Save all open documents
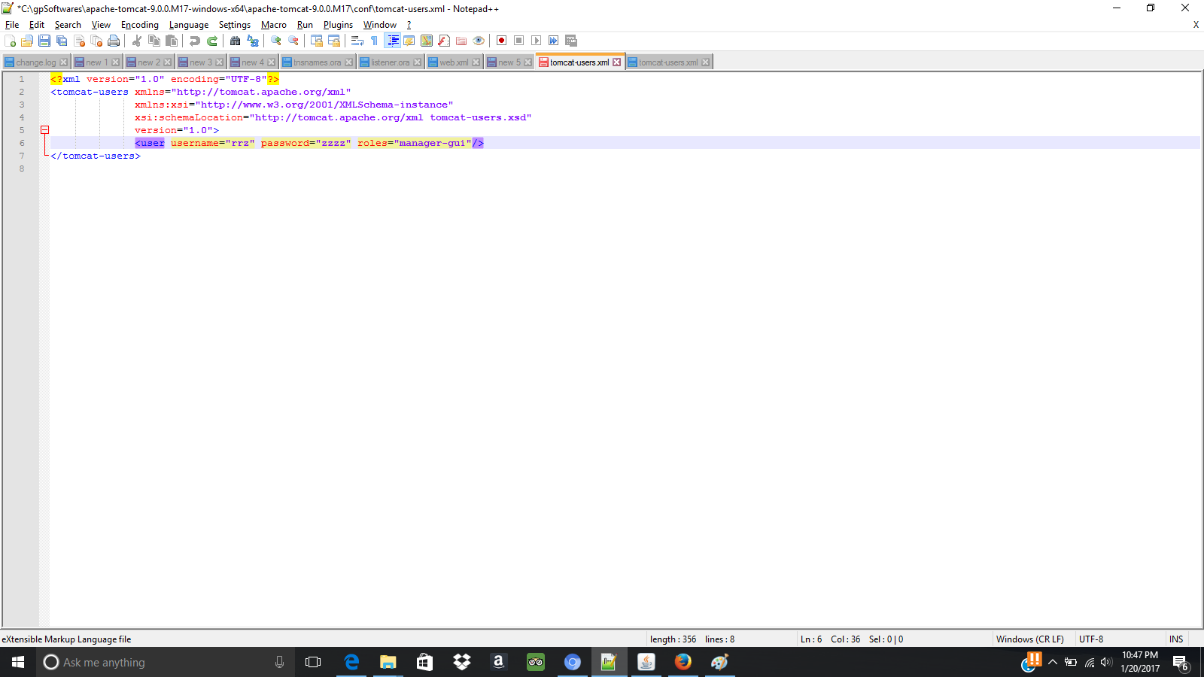1204x677 pixels. pos(62,41)
